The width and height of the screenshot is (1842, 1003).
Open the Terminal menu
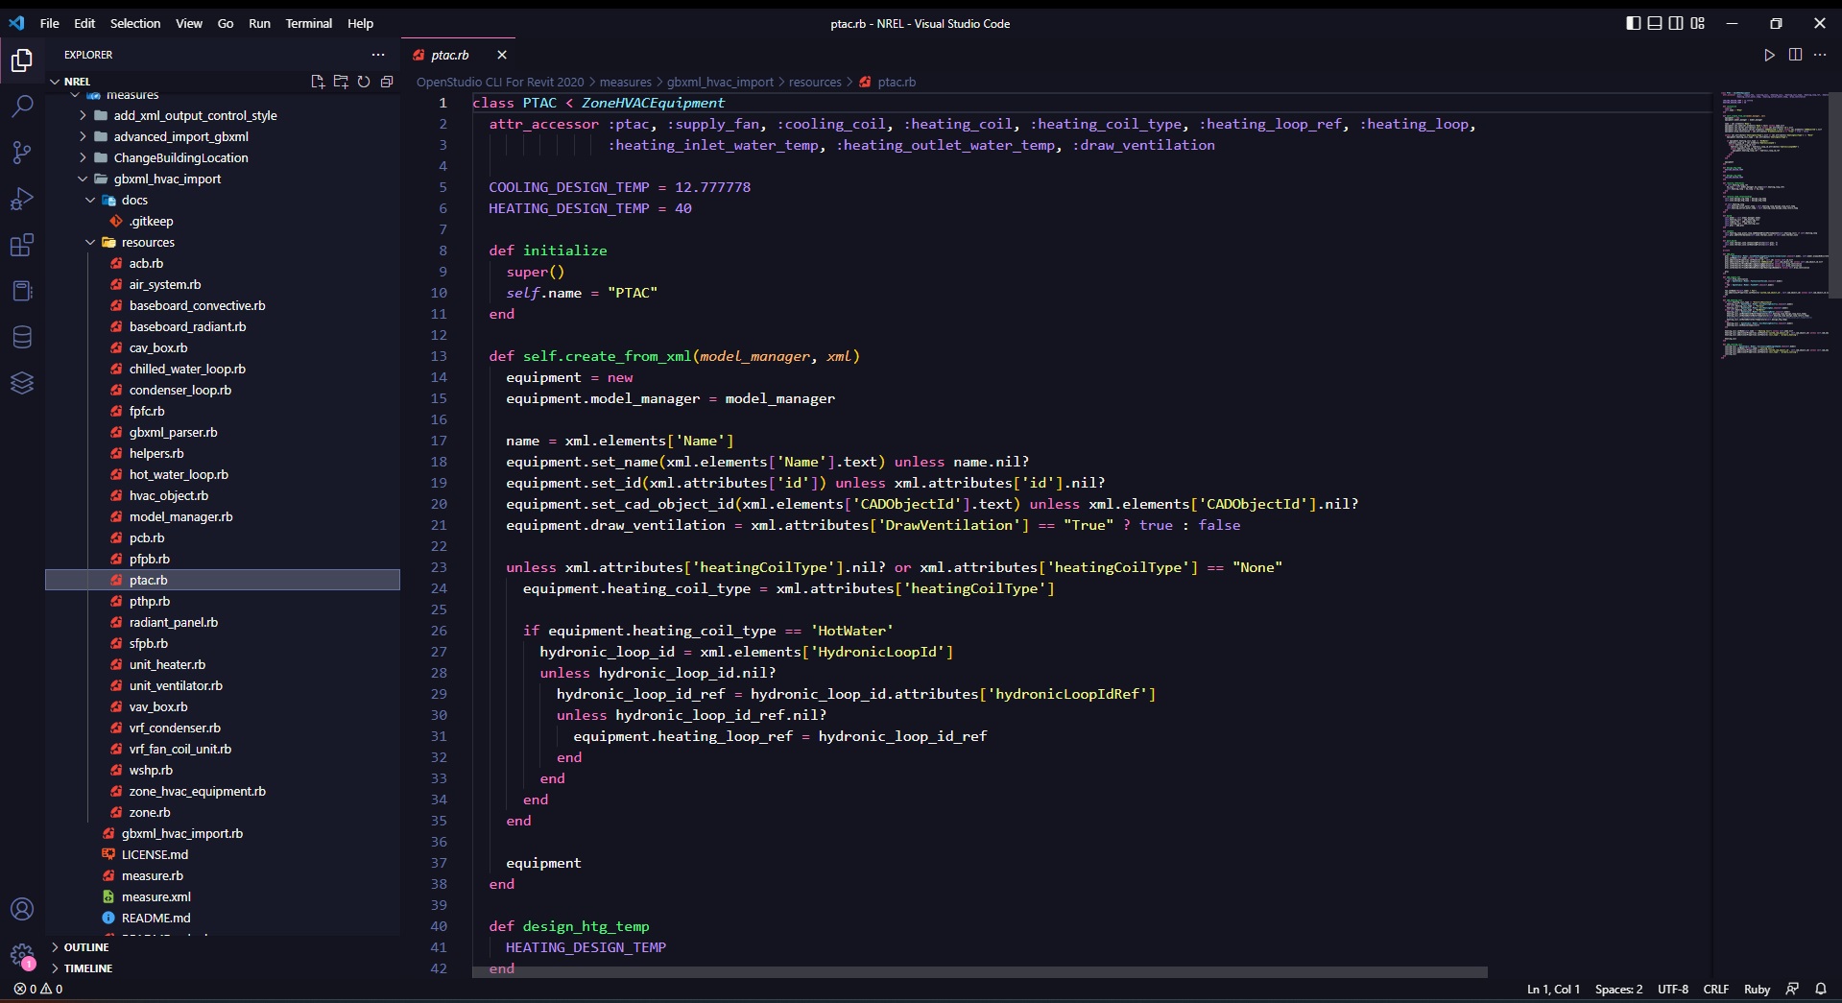308,23
